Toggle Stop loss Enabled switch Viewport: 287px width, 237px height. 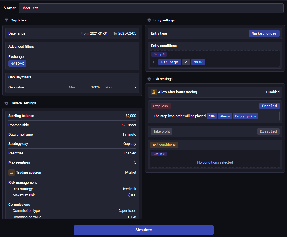click(x=269, y=106)
